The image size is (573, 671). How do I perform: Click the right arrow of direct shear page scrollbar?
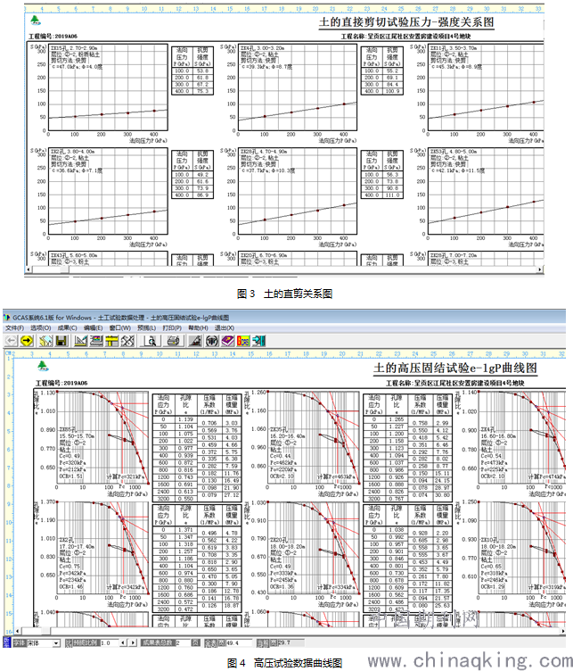[x=540, y=269]
